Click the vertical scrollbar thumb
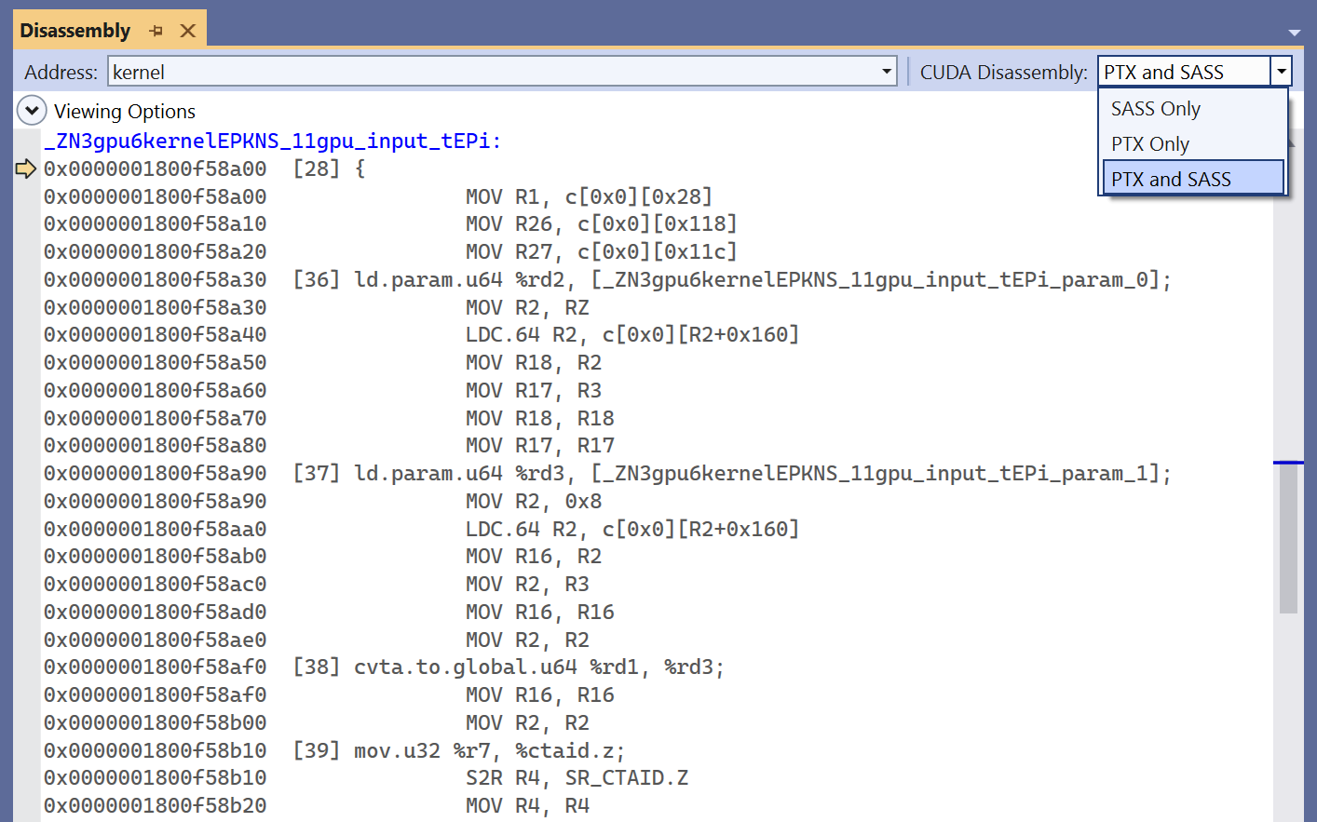The width and height of the screenshot is (1317, 822). coord(1288,538)
